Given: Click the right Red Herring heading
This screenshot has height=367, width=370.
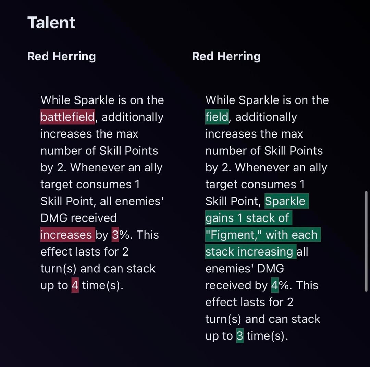Looking at the screenshot, I should (x=226, y=56).
